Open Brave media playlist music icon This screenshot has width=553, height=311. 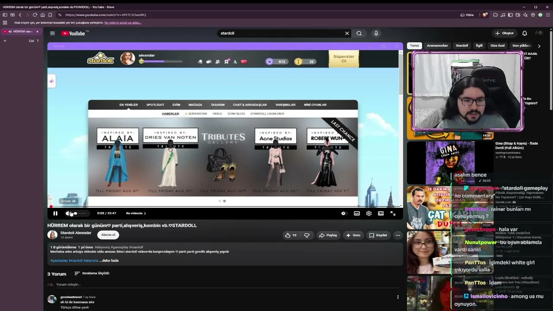coord(503,15)
